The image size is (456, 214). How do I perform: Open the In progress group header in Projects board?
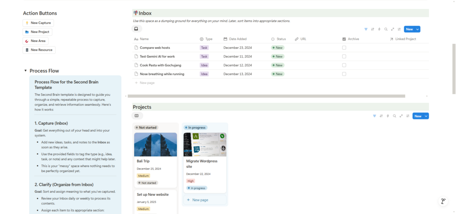coord(195,128)
